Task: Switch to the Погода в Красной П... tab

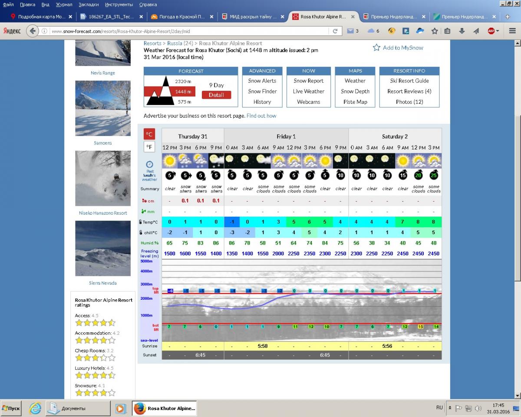Action: click(x=182, y=17)
